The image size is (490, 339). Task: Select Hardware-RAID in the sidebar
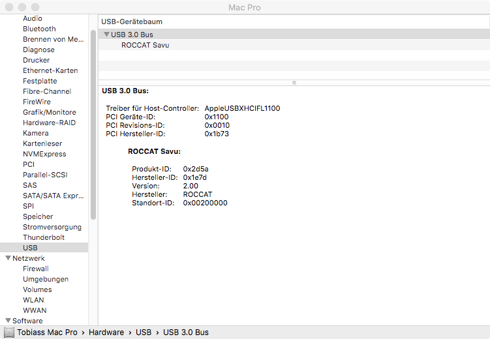click(50, 123)
